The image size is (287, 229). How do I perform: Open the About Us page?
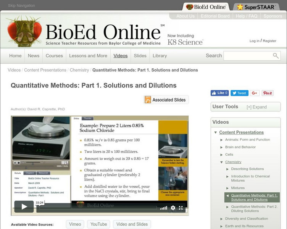(x=185, y=16)
